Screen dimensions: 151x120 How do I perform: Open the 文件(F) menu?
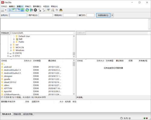click(4, 6)
